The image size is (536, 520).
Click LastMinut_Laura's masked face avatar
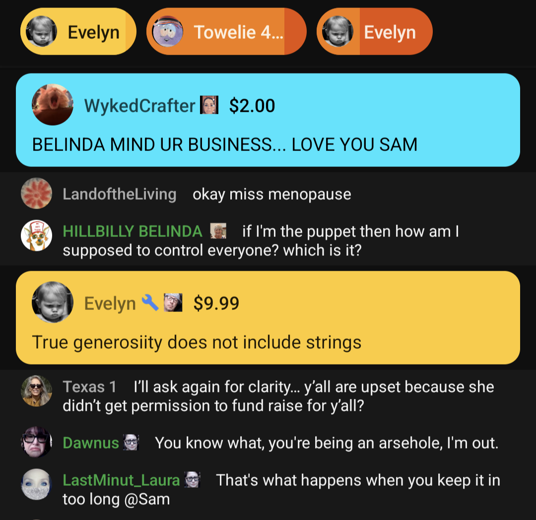(x=37, y=484)
